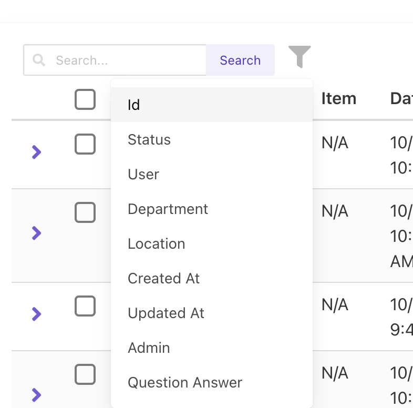Image resolution: width=413 pixels, height=408 pixels.
Task: Select the third row checkbox
Action: [x=85, y=306]
